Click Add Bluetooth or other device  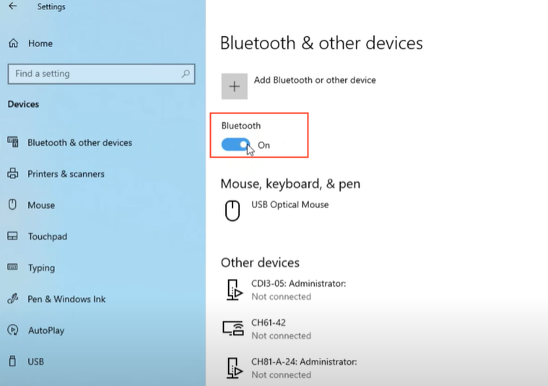point(315,80)
